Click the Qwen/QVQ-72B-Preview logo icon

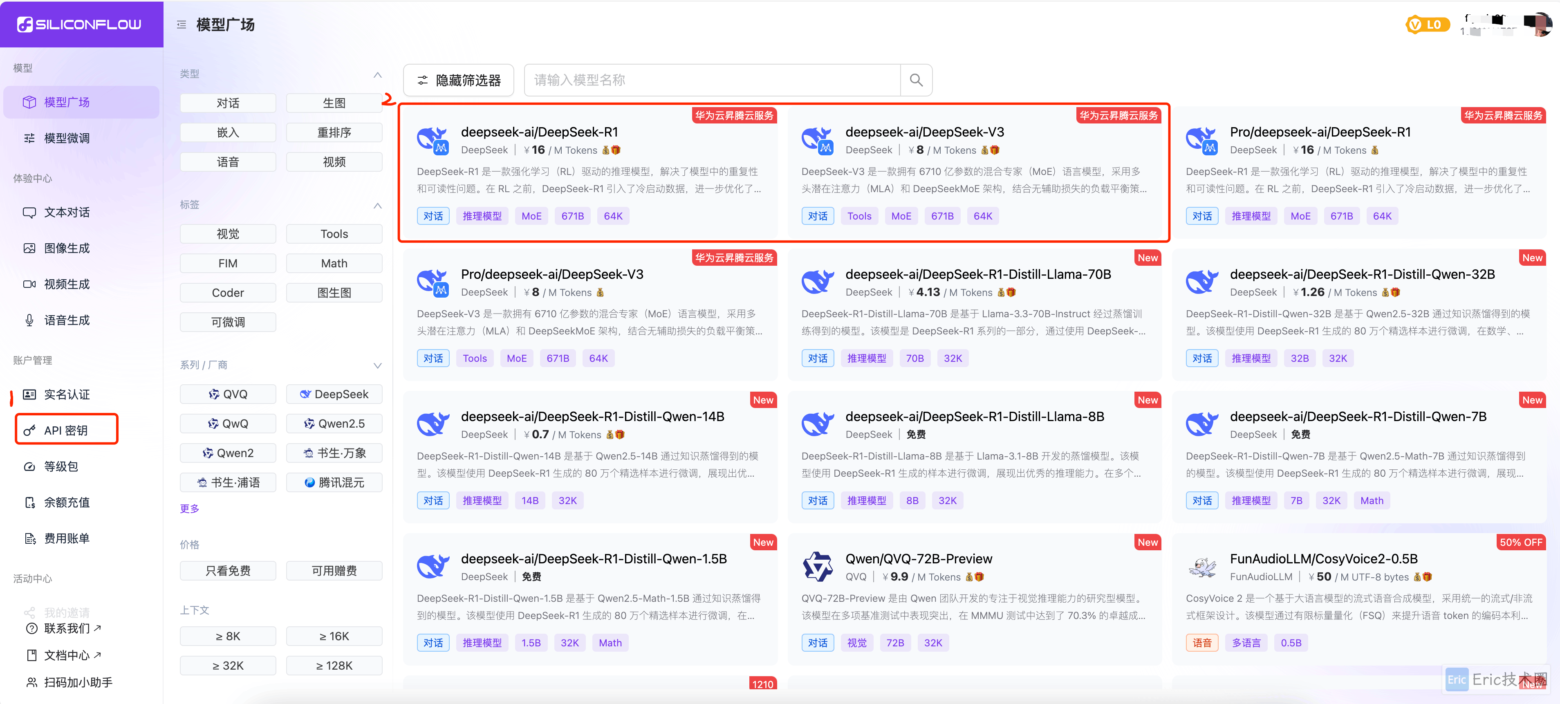(817, 567)
